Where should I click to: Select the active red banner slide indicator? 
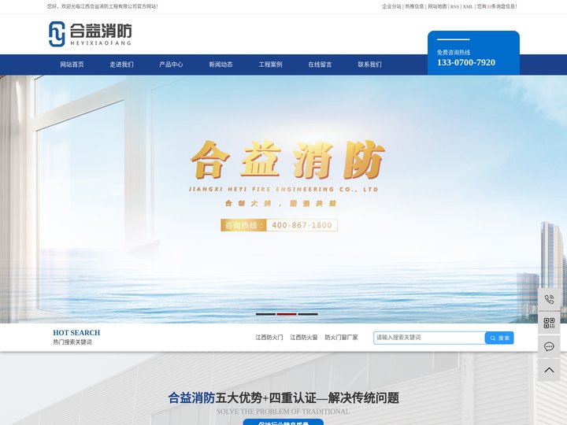[287, 314]
